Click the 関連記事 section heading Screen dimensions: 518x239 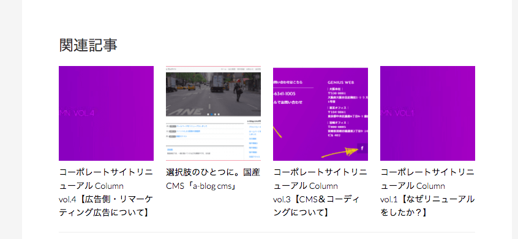pyautogui.click(x=88, y=45)
